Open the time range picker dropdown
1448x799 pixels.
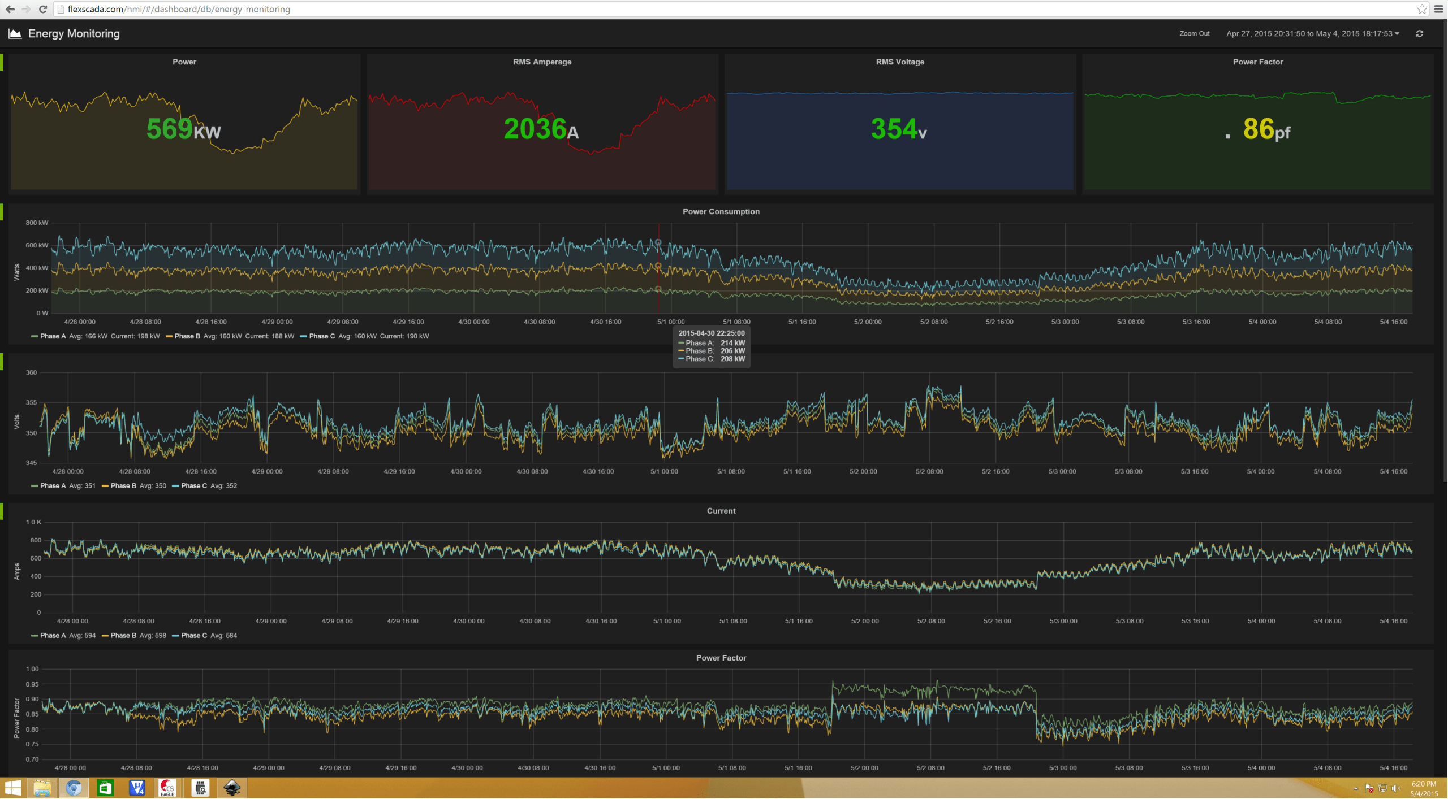pyautogui.click(x=1312, y=34)
